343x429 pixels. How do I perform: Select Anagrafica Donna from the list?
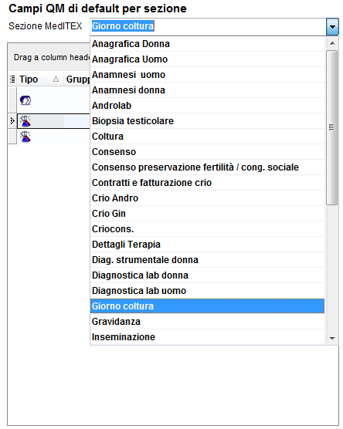tap(207, 44)
